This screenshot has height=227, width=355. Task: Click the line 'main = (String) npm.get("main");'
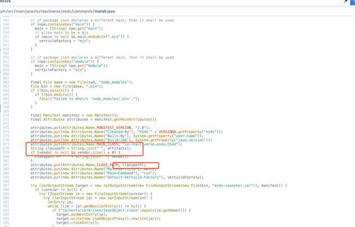[69, 28]
